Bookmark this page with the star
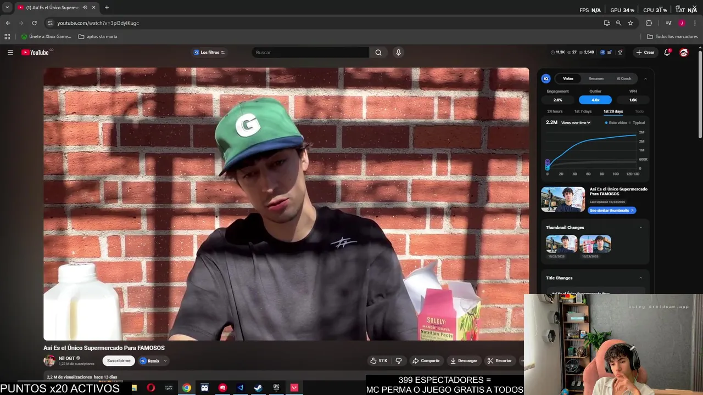 pos(631,23)
